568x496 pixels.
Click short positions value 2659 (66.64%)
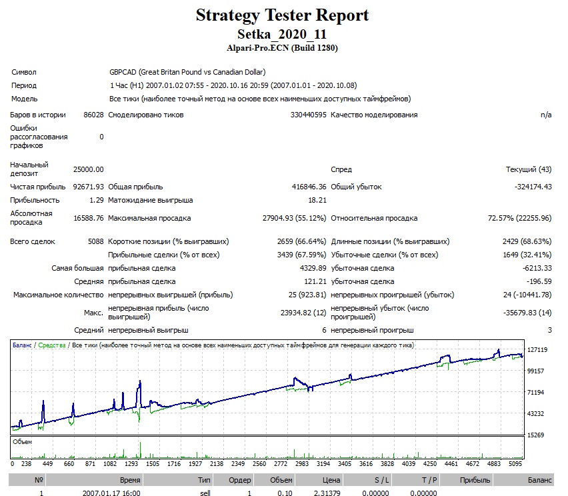pyautogui.click(x=302, y=241)
